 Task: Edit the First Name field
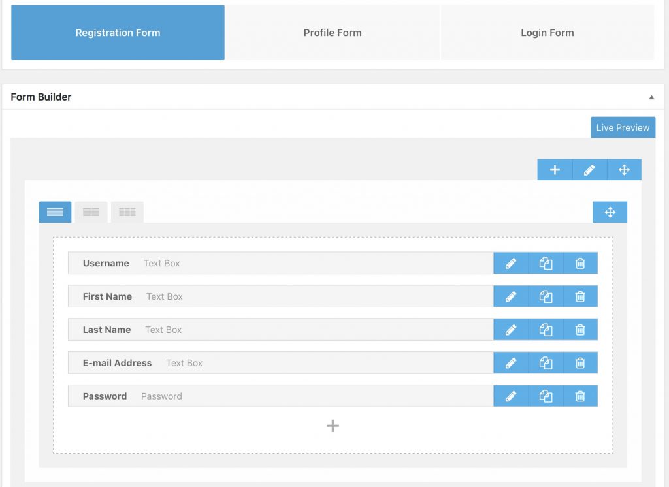tap(511, 296)
